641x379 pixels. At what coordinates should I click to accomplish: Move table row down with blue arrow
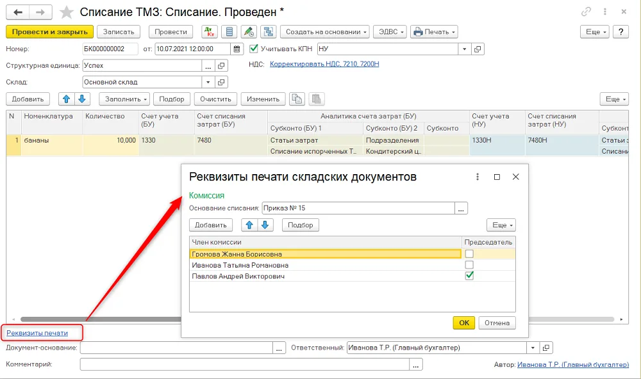(x=82, y=99)
